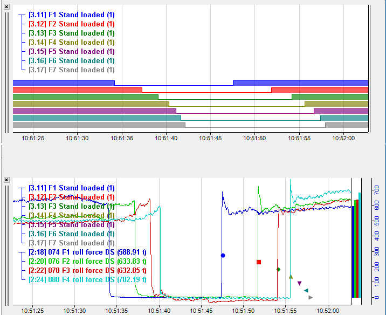
Task: Click the blue circle marker on the graph
Action: coord(223,255)
